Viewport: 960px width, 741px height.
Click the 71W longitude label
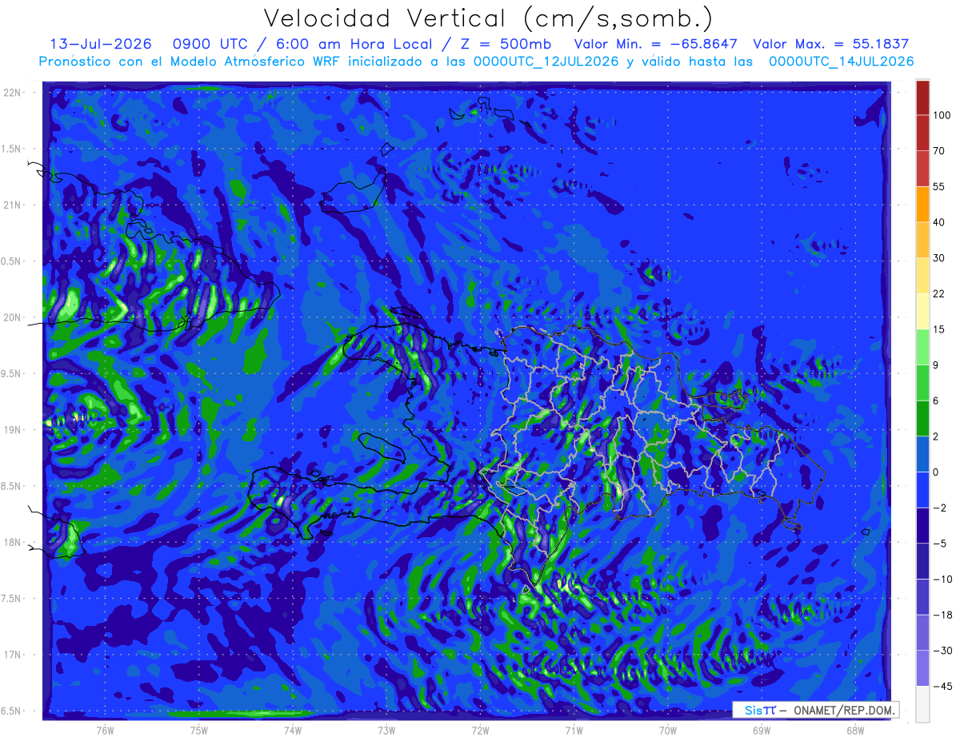[574, 730]
